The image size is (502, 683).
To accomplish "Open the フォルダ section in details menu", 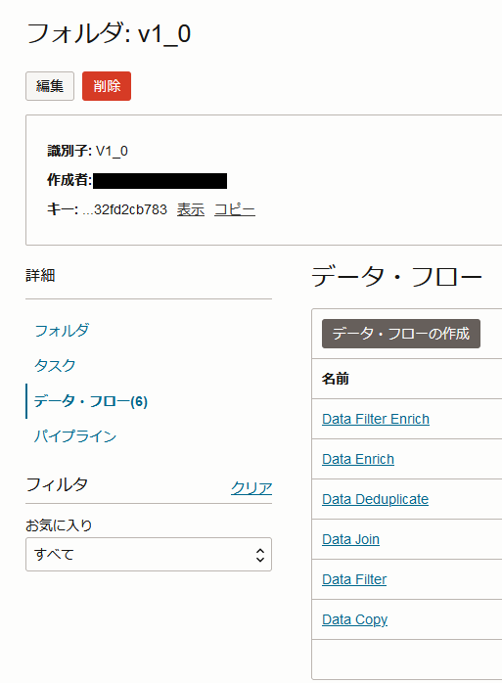I will click(62, 331).
